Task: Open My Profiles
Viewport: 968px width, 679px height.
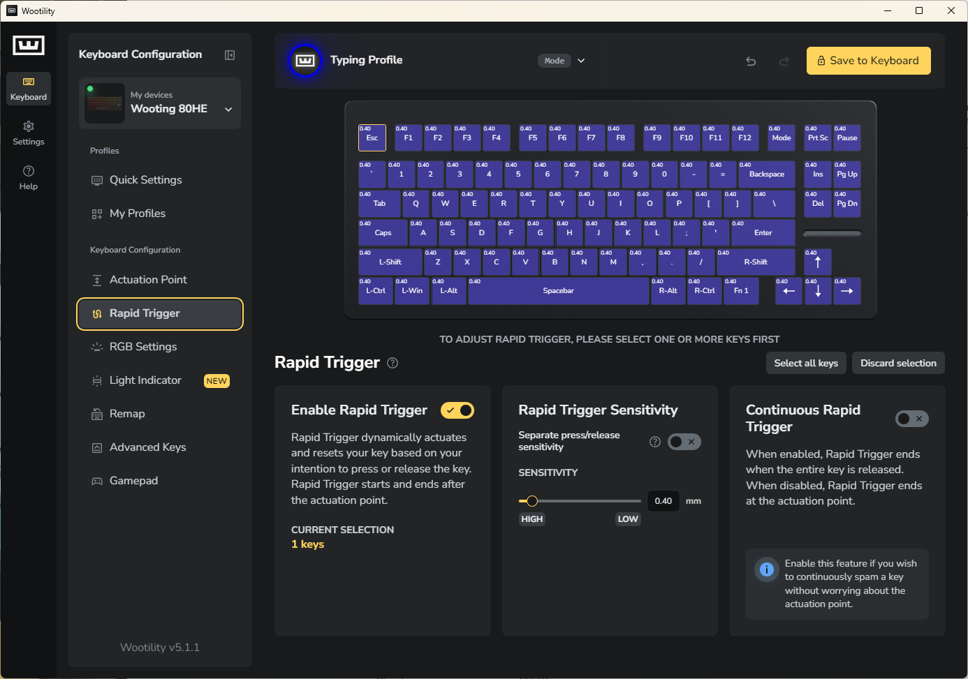Action: [160, 214]
